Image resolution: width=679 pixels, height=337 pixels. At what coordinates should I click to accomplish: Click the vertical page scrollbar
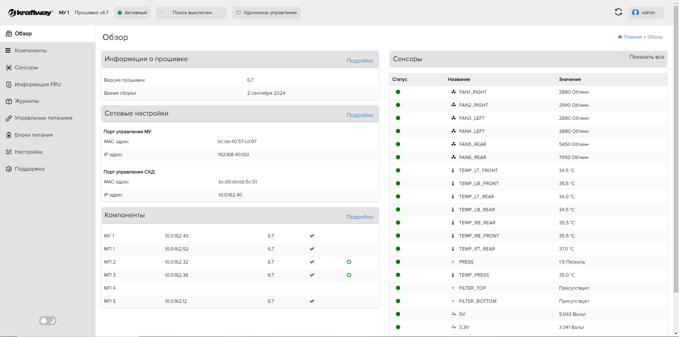pyautogui.click(x=676, y=148)
